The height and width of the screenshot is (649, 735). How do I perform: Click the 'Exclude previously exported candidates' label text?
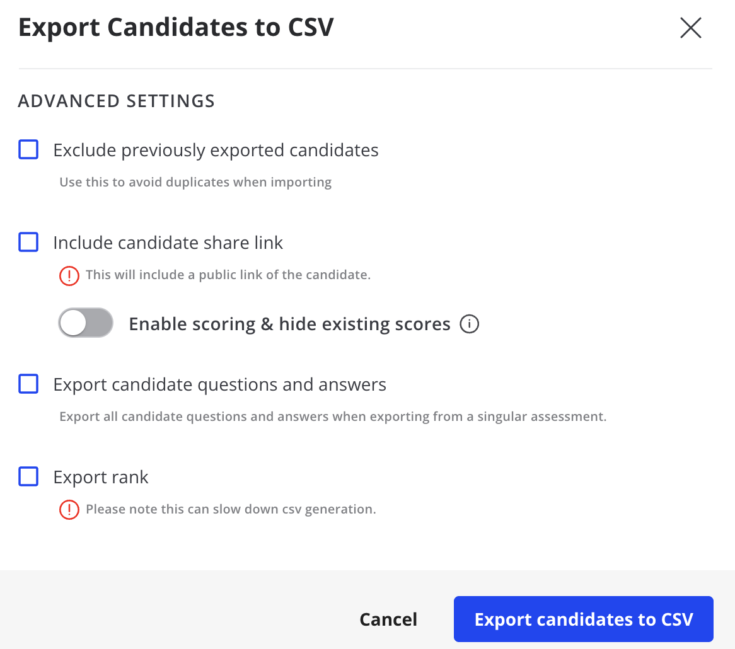[x=216, y=151]
